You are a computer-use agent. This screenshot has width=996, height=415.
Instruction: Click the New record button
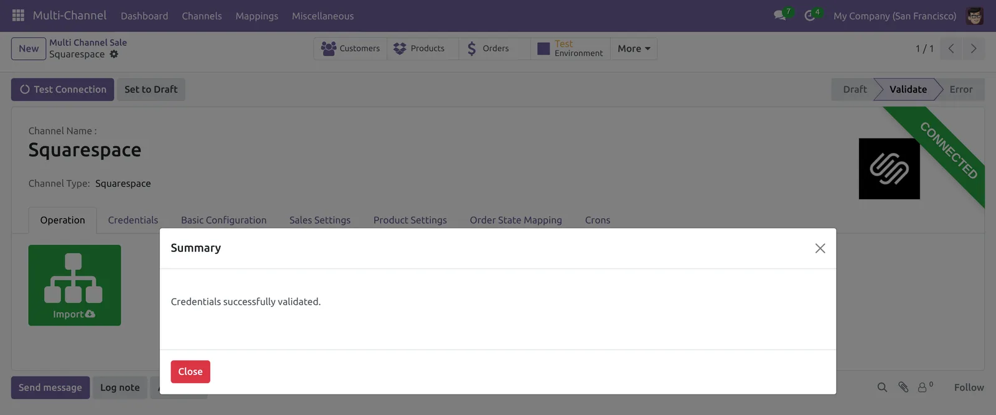tap(29, 49)
